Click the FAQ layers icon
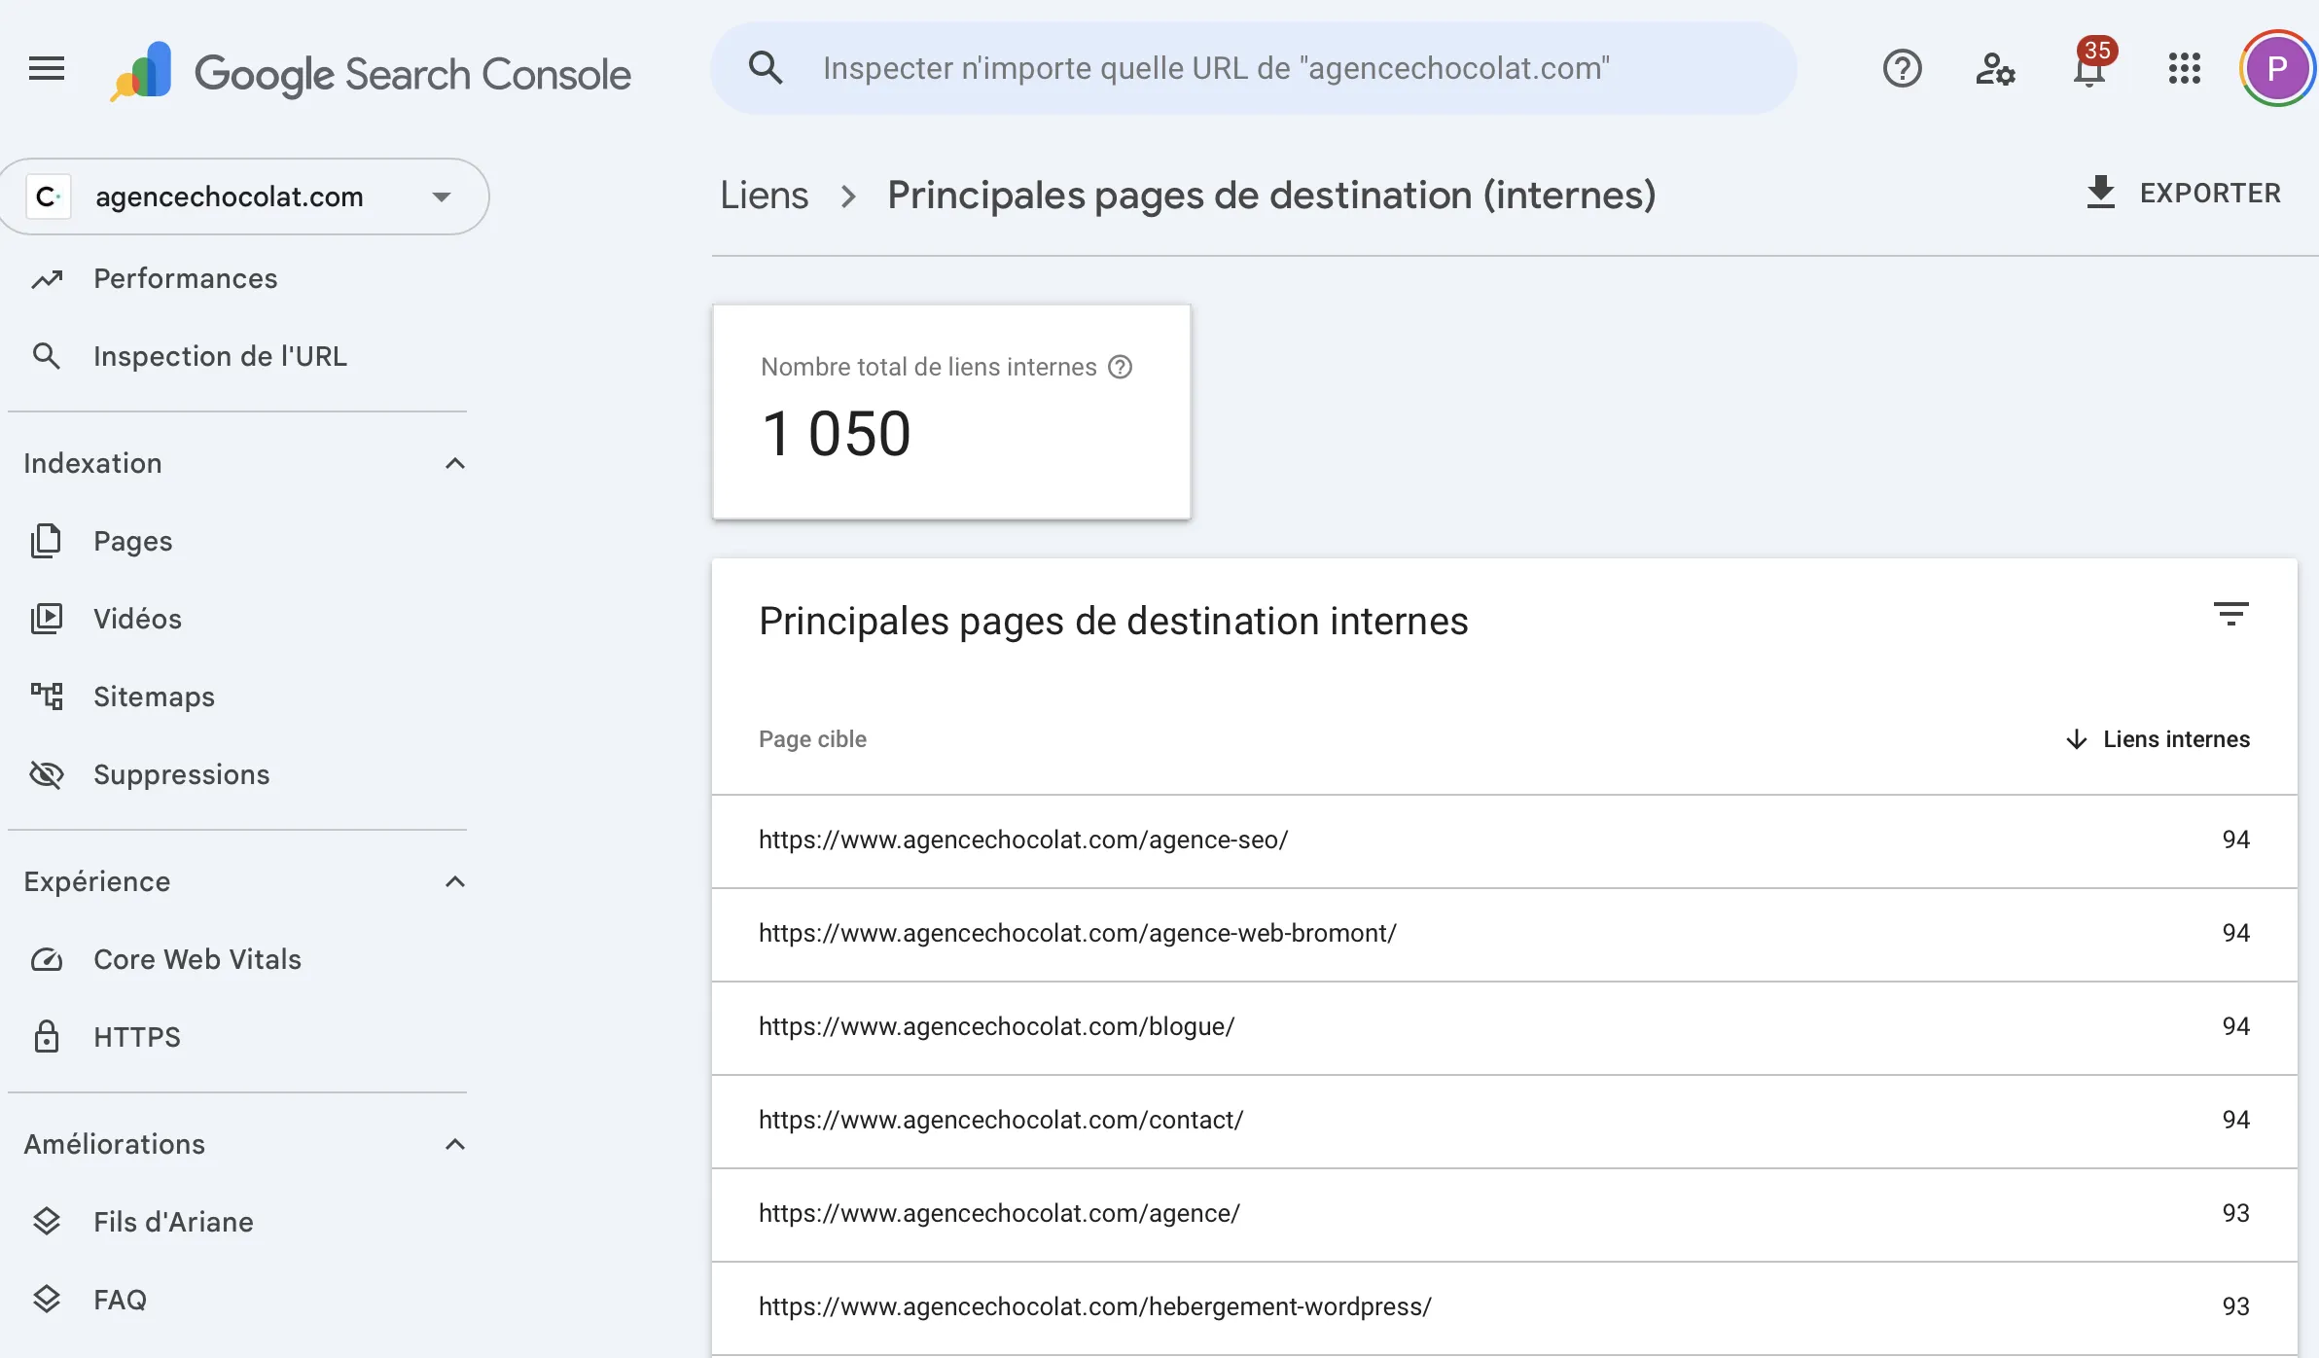 [x=47, y=1299]
